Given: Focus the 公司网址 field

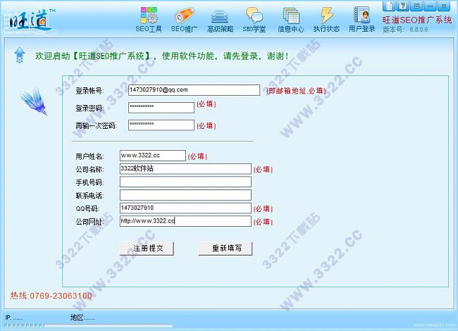Looking at the screenshot, I should tap(185, 221).
